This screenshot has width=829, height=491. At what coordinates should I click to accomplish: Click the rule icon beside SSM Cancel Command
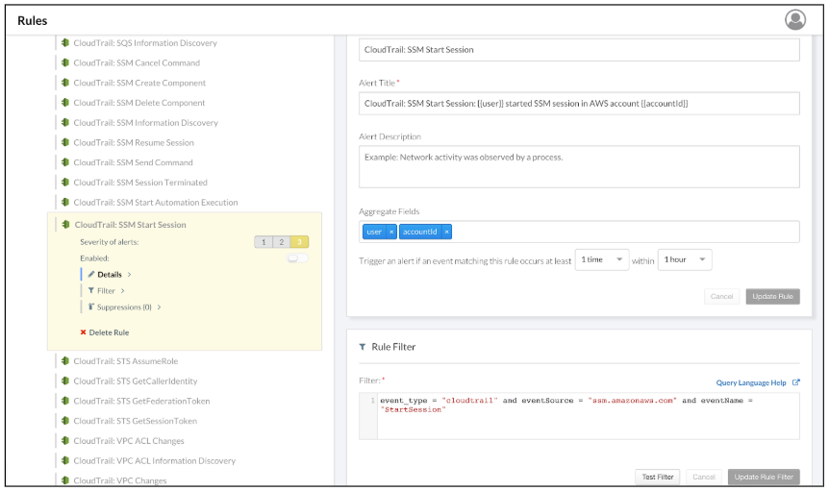pos(65,62)
